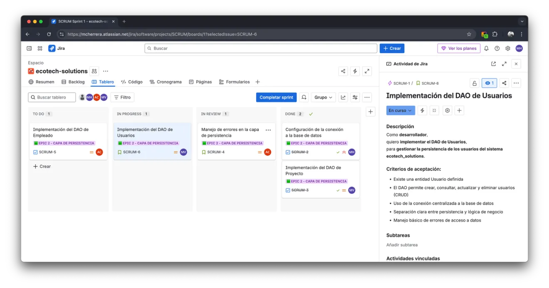Screen dimensions: 549x288
Task: Click the purple EPIC 2 label on SCRUM-5
Action: (64, 143)
